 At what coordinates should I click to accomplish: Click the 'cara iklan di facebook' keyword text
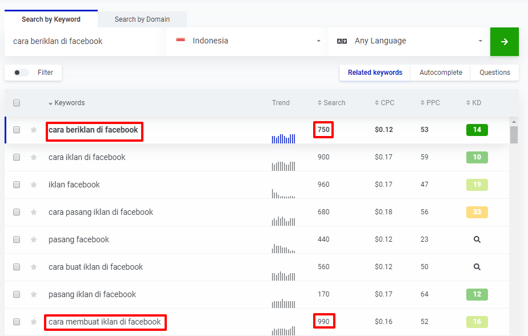[x=87, y=157]
